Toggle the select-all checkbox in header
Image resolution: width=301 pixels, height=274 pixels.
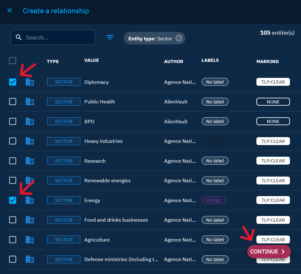(13, 61)
